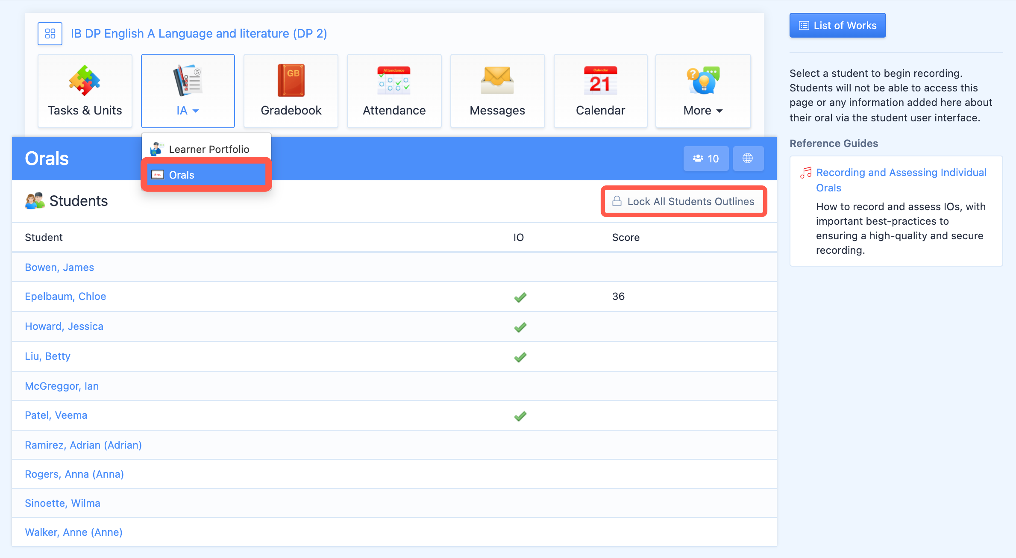
Task: Click the globe icon in Orals header
Action: [748, 159]
